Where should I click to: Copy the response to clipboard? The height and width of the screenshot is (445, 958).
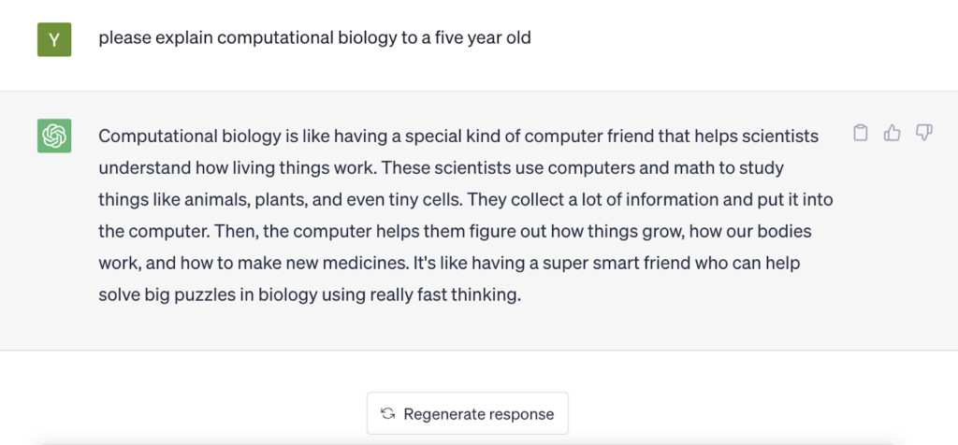[x=861, y=134]
